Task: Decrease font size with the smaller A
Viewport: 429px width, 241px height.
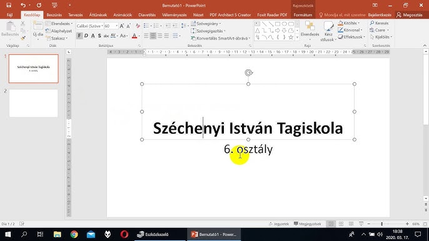Action: (x=128, y=26)
